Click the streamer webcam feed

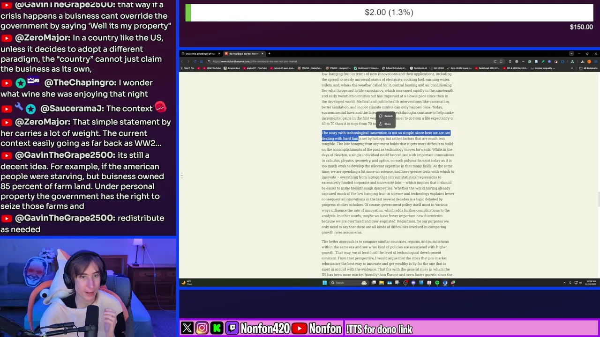(88, 288)
